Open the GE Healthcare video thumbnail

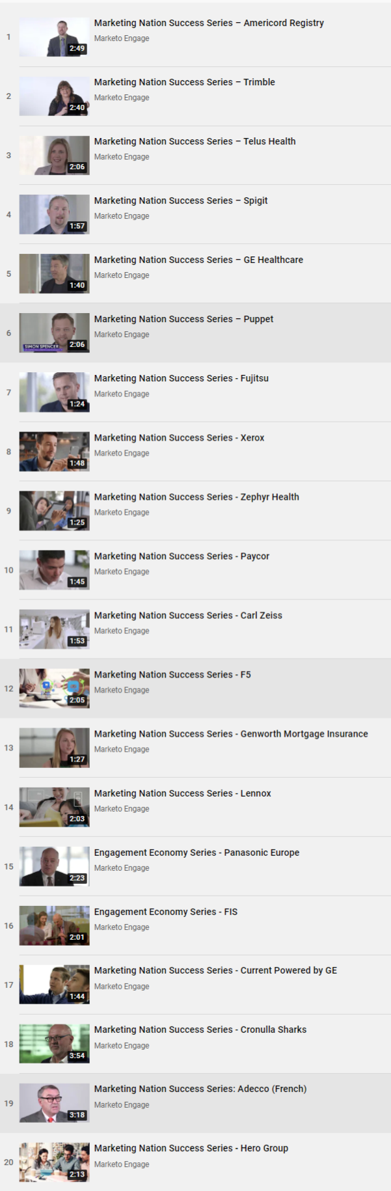54,274
